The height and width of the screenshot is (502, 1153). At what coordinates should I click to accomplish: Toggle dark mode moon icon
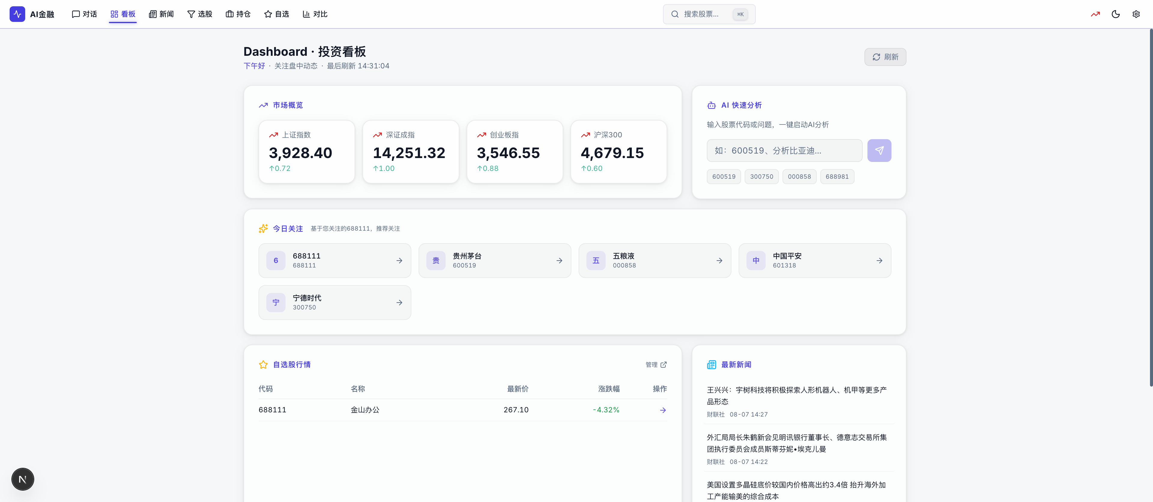[x=1115, y=14]
